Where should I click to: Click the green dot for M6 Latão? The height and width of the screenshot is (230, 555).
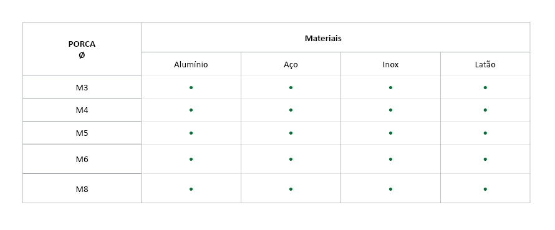coord(485,159)
